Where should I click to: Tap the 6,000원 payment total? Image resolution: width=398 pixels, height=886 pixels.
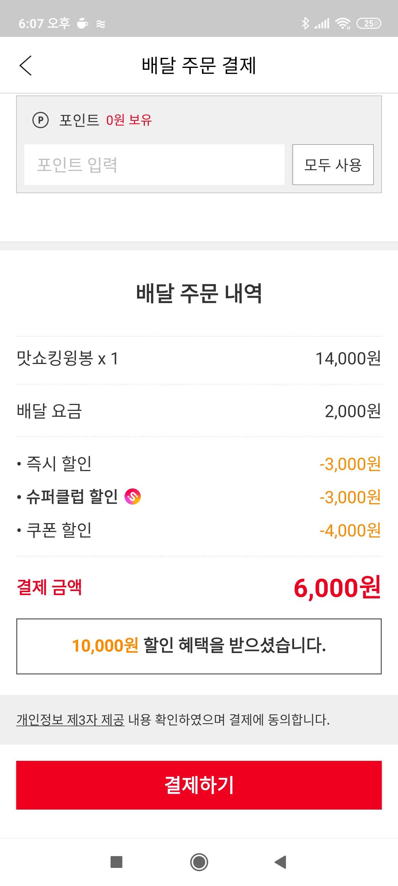pyautogui.click(x=337, y=587)
